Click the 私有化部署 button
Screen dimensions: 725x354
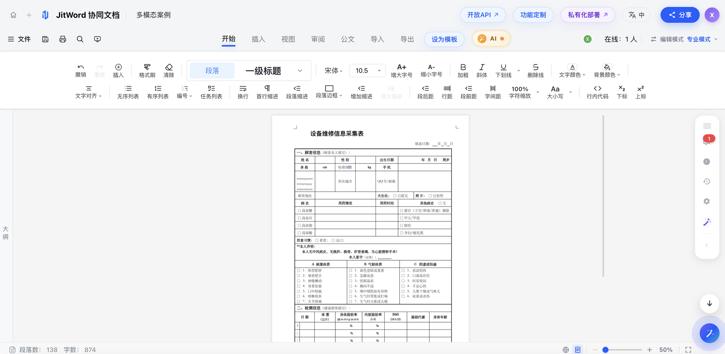click(x=588, y=15)
